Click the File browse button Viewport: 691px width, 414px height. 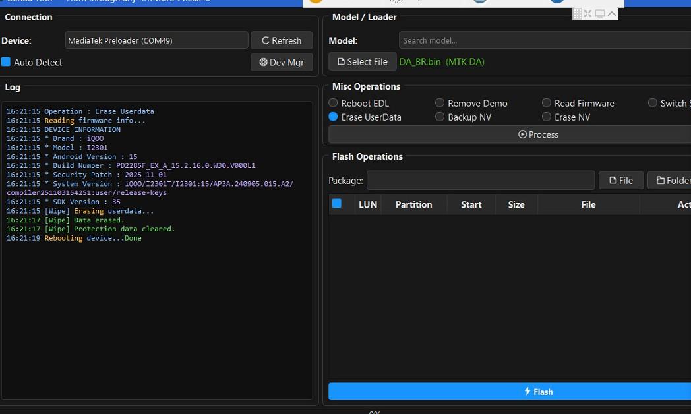(620, 180)
